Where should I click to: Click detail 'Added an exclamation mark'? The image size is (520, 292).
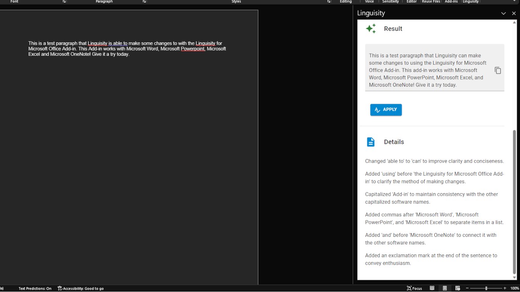coord(431,259)
